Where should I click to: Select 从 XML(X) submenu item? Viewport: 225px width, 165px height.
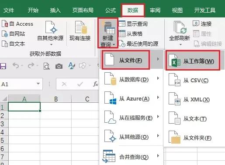(x=194, y=99)
